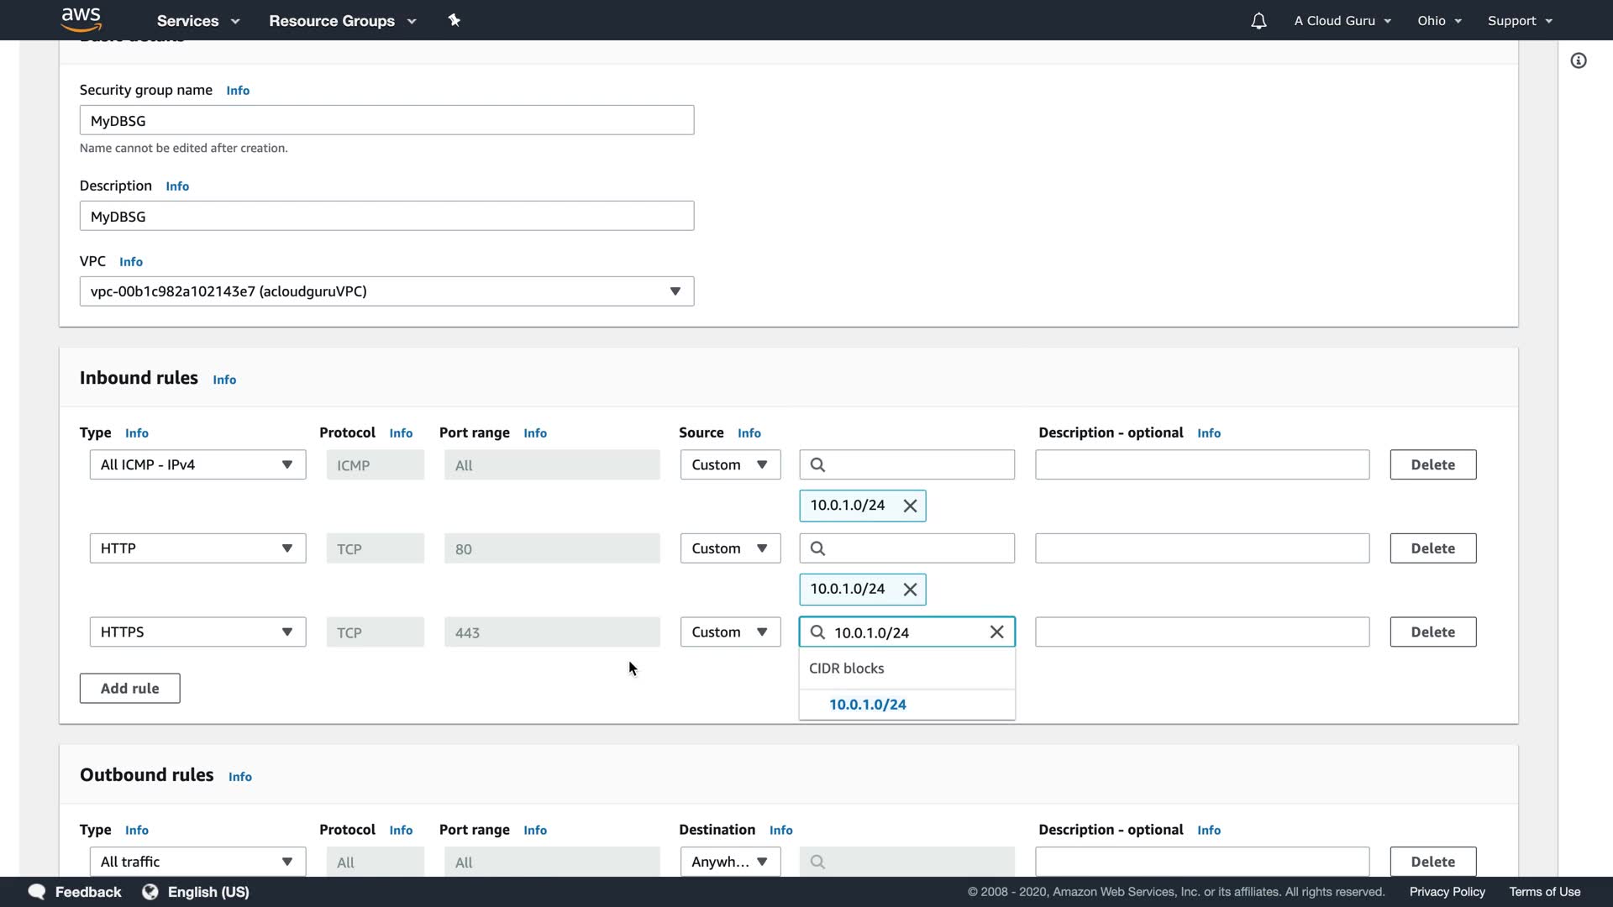Remove 10.0.1.0/24 chip from HTTP rule
Image resolution: width=1613 pixels, height=907 pixels.
[x=910, y=590]
